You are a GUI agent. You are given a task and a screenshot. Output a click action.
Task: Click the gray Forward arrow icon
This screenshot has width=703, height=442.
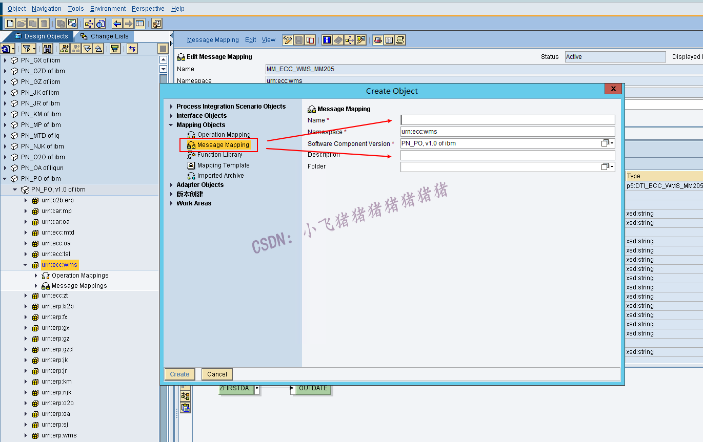129,24
